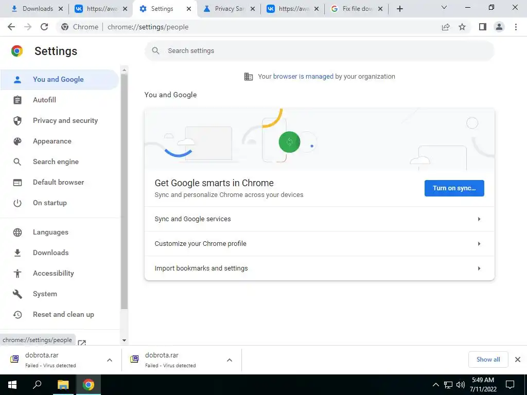The width and height of the screenshot is (527, 395).
Task: Click the browser is managed link
Action: pos(303,77)
